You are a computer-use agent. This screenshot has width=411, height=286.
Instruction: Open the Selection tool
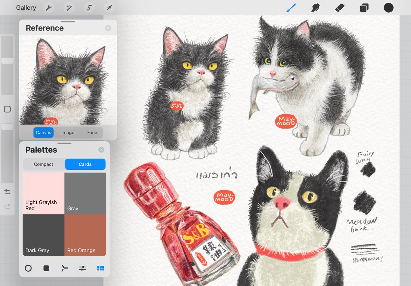tap(89, 8)
